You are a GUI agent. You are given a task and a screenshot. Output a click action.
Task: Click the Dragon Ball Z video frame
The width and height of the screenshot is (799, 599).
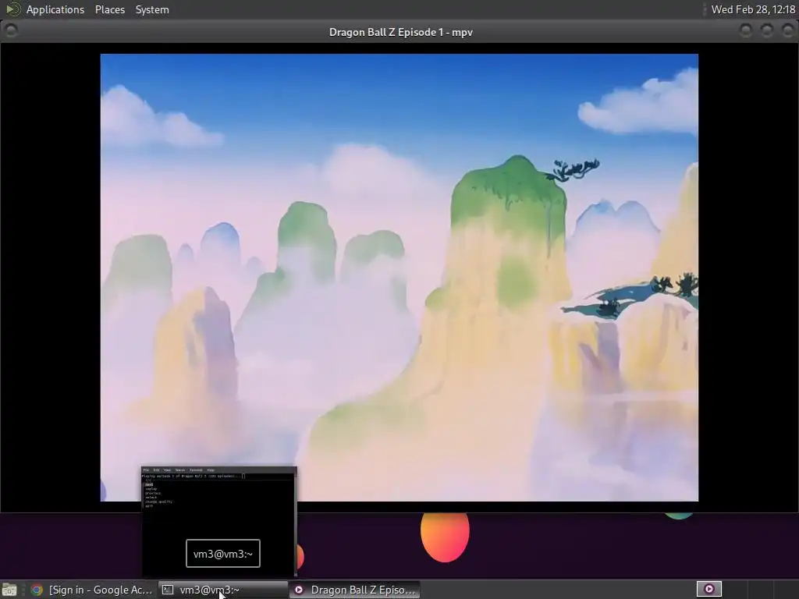[x=399, y=278]
